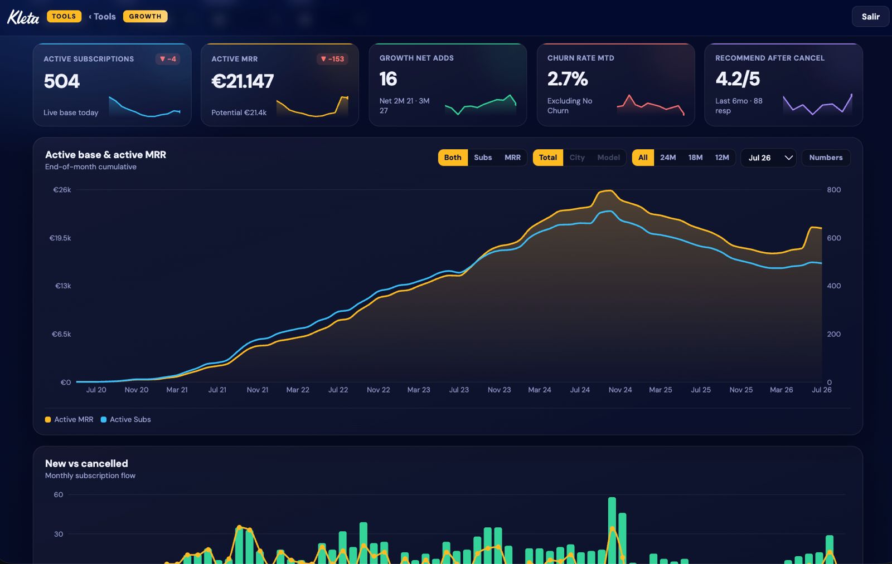Click the purple Recommend sparkline

tap(817, 104)
